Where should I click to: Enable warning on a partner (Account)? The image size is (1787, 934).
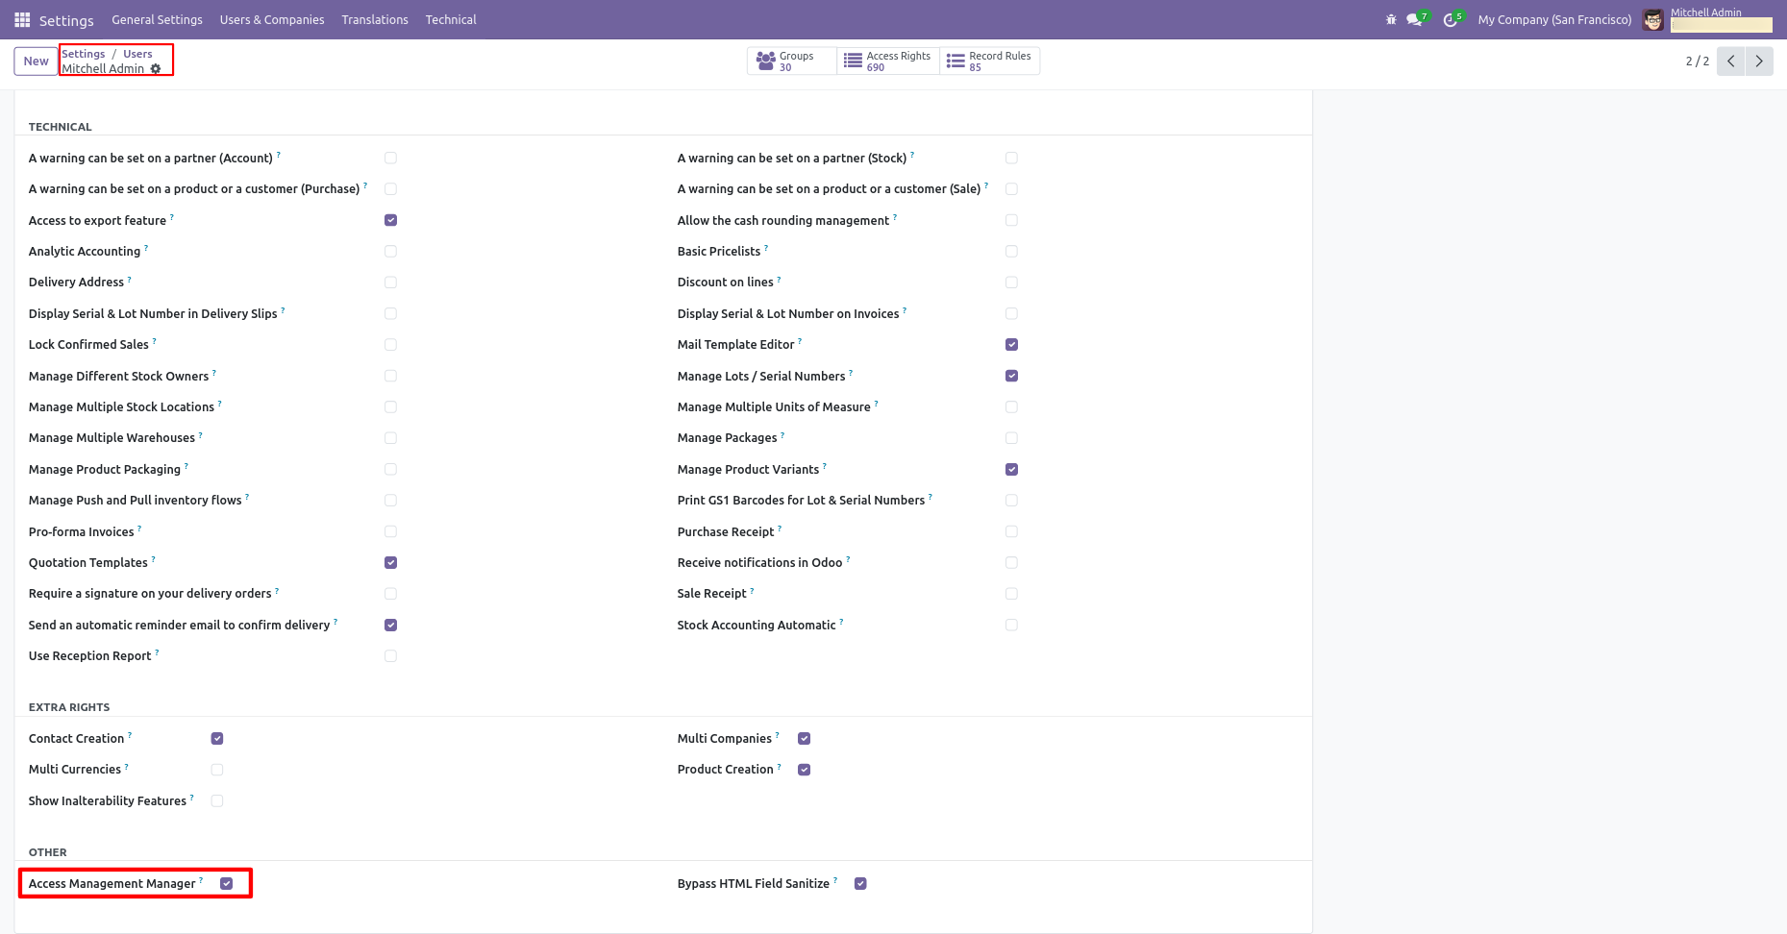pyautogui.click(x=390, y=158)
